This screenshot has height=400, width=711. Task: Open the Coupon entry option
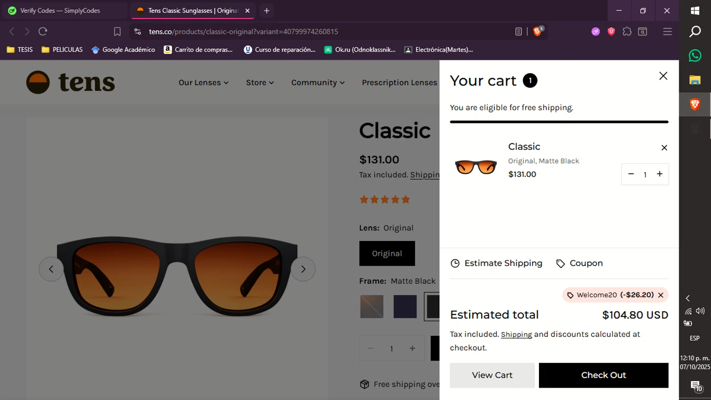pyautogui.click(x=579, y=263)
